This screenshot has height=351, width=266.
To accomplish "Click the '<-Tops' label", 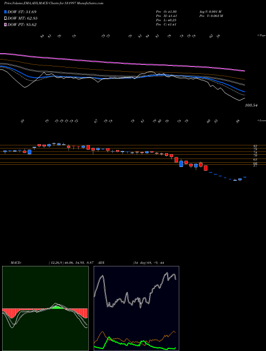I will (x=261, y=36).
